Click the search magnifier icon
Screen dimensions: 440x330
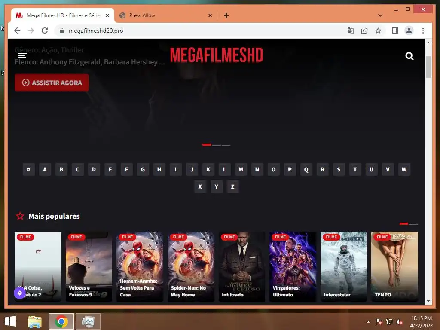(x=409, y=56)
